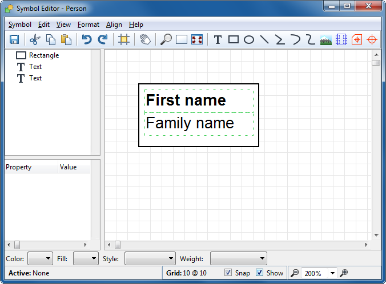386x284 pixels.
Task: Click the property panel horizontal scrollbar thumb
Action: coord(17,245)
